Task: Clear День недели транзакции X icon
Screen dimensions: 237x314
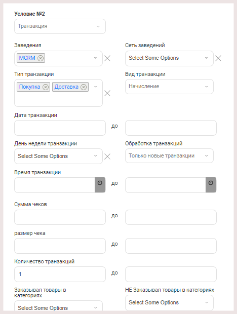Action: coord(107,156)
